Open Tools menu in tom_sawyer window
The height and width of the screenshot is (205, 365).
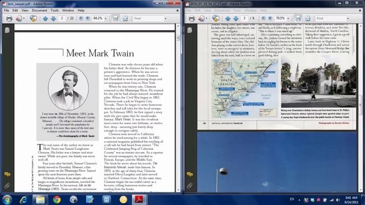click(55, 10)
